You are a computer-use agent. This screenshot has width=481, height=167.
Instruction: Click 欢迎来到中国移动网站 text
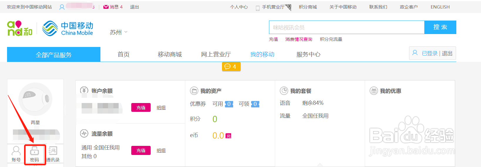pyautogui.click(x=29, y=7)
